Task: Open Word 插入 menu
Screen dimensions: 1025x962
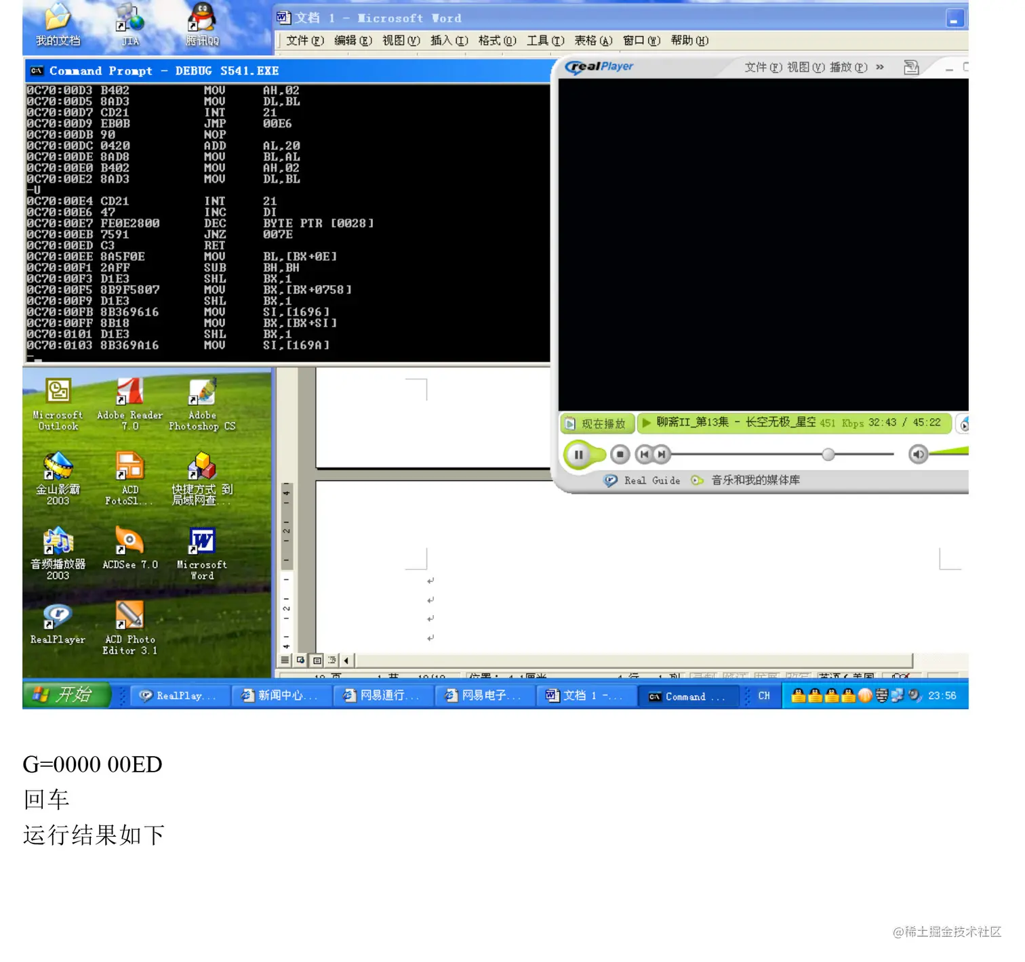Action: point(449,41)
